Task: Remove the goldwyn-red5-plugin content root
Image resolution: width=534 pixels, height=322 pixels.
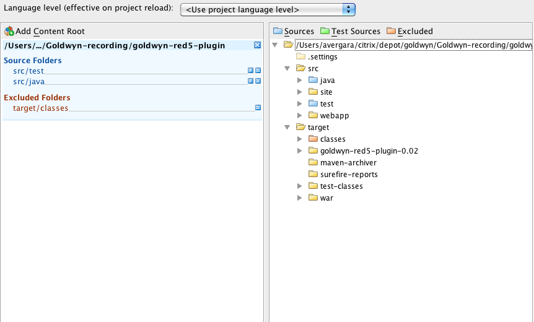Action: 257,45
